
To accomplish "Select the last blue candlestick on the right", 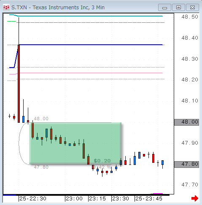I will [162, 163].
